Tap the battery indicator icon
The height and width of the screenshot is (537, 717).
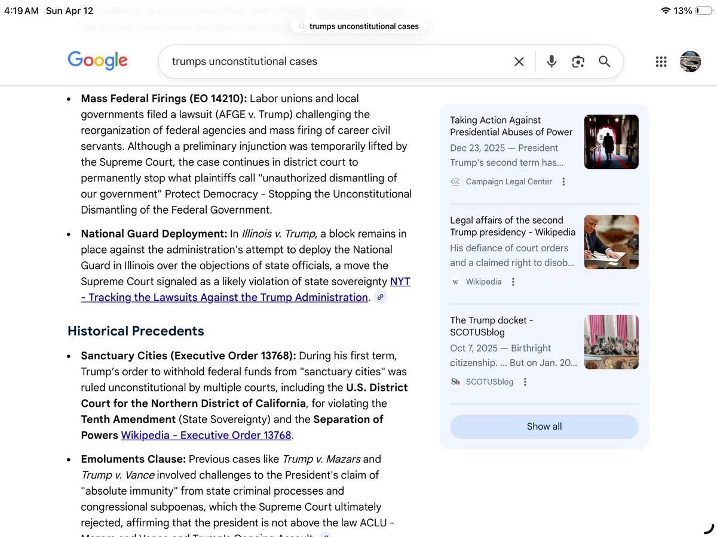pos(704,11)
